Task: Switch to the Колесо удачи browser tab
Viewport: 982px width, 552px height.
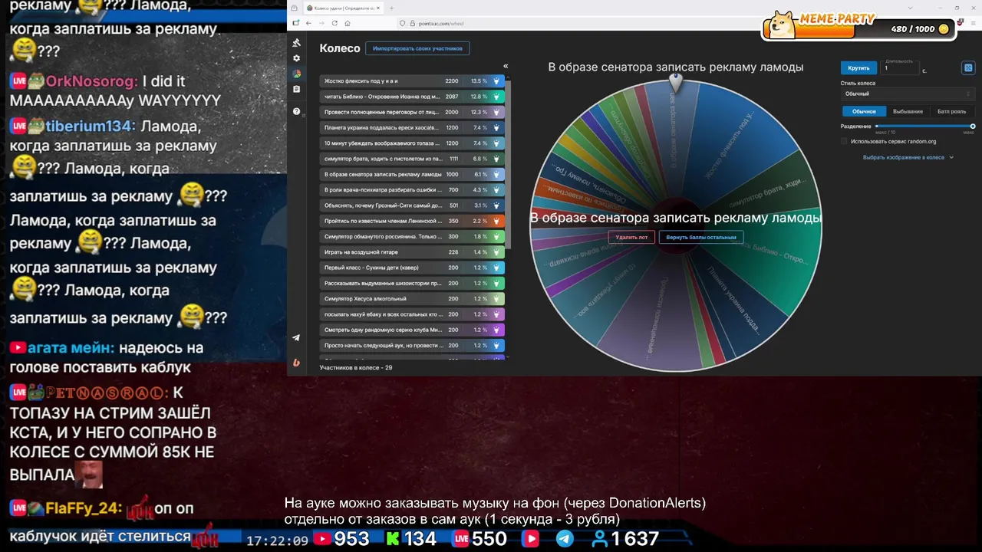Action: point(343,8)
